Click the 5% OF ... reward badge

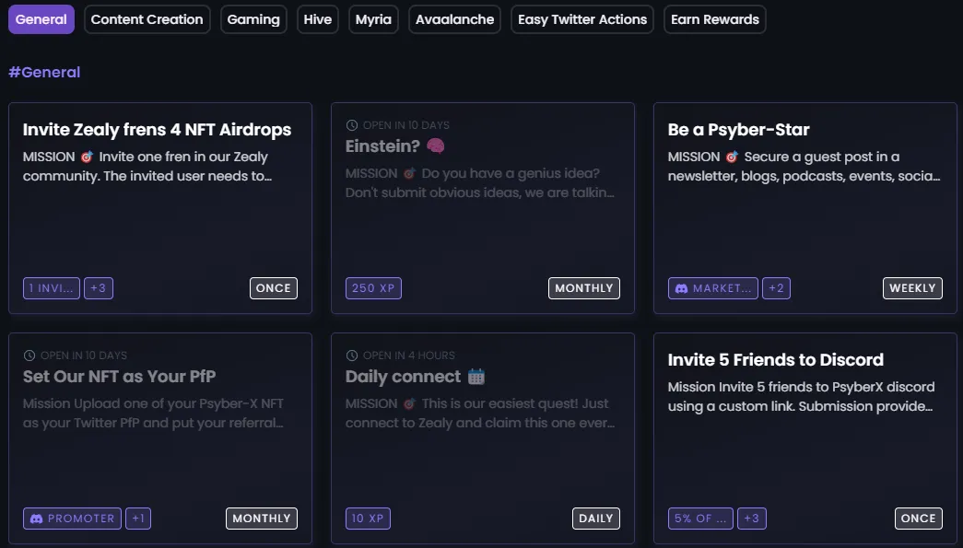[700, 519]
